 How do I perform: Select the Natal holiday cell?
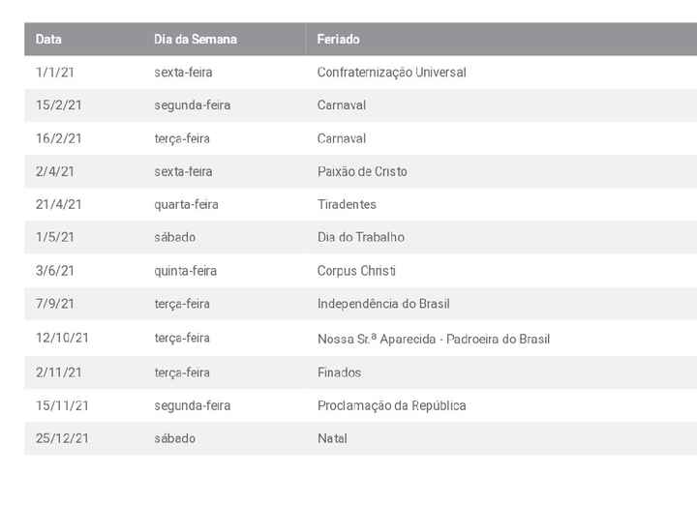(332, 438)
